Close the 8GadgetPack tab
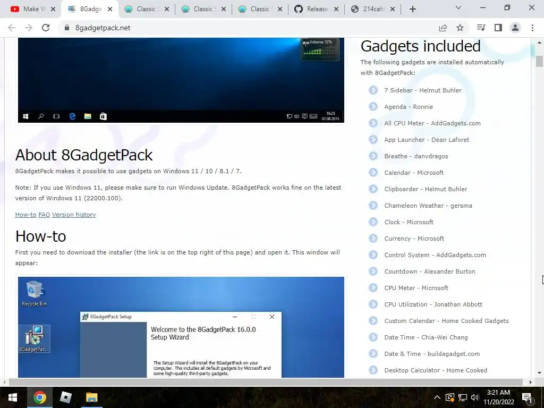 coord(110,10)
